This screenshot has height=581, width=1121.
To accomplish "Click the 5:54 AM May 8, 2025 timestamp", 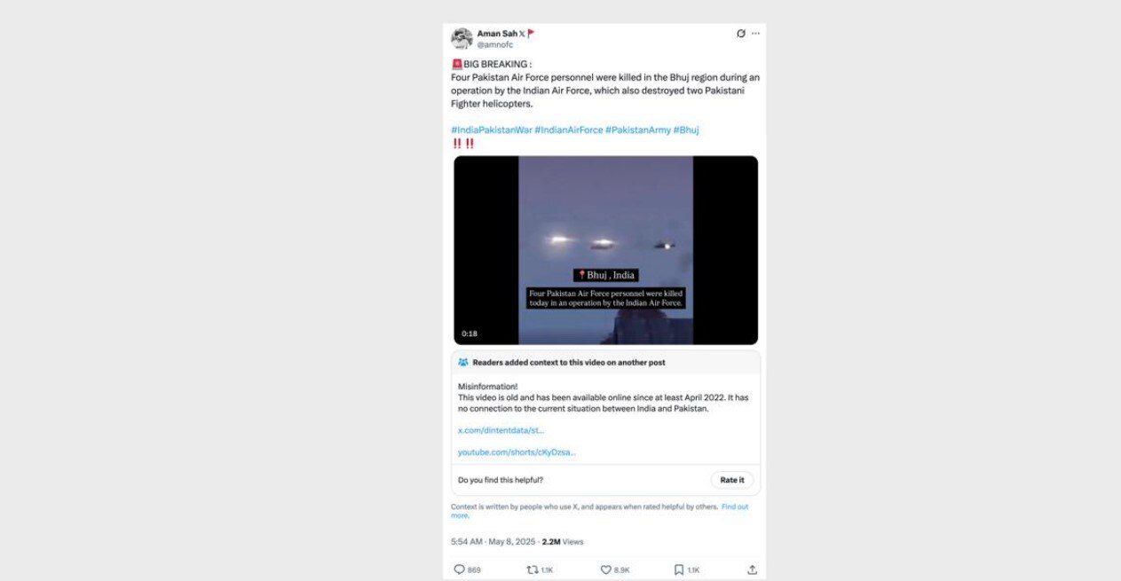I will coord(492,541).
